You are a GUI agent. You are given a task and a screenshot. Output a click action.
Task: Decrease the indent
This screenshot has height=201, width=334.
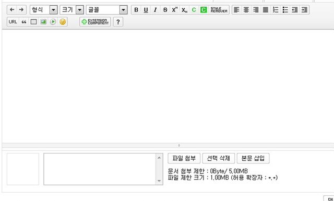pos(294,10)
